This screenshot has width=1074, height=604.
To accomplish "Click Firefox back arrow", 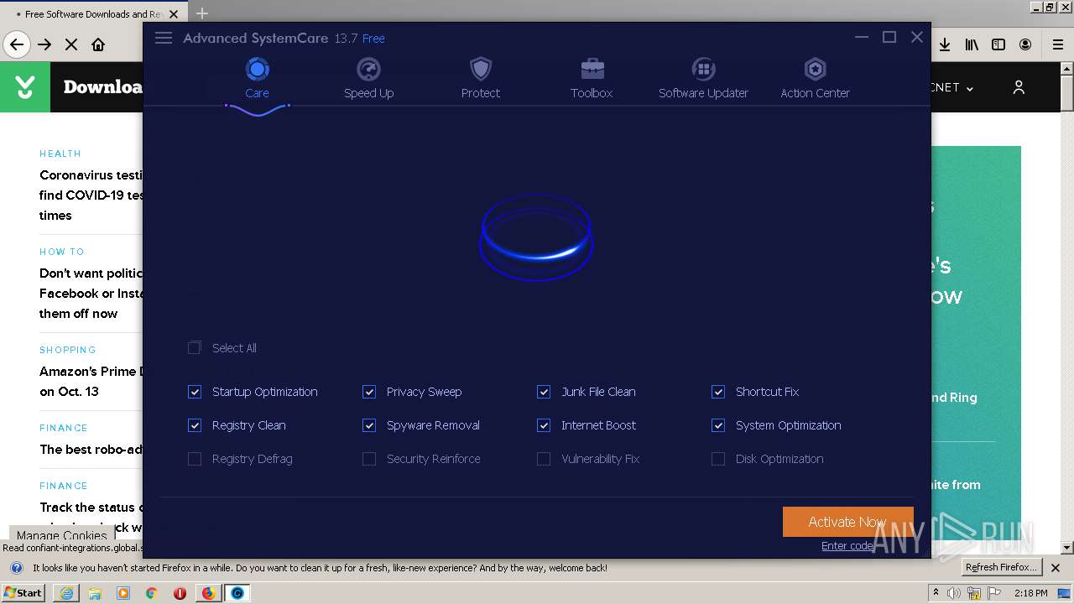I will pos(17,44).
